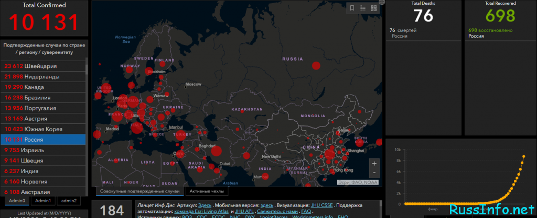
Task: Click the 76 смертей Россия entry
Action: pos(403,33)
